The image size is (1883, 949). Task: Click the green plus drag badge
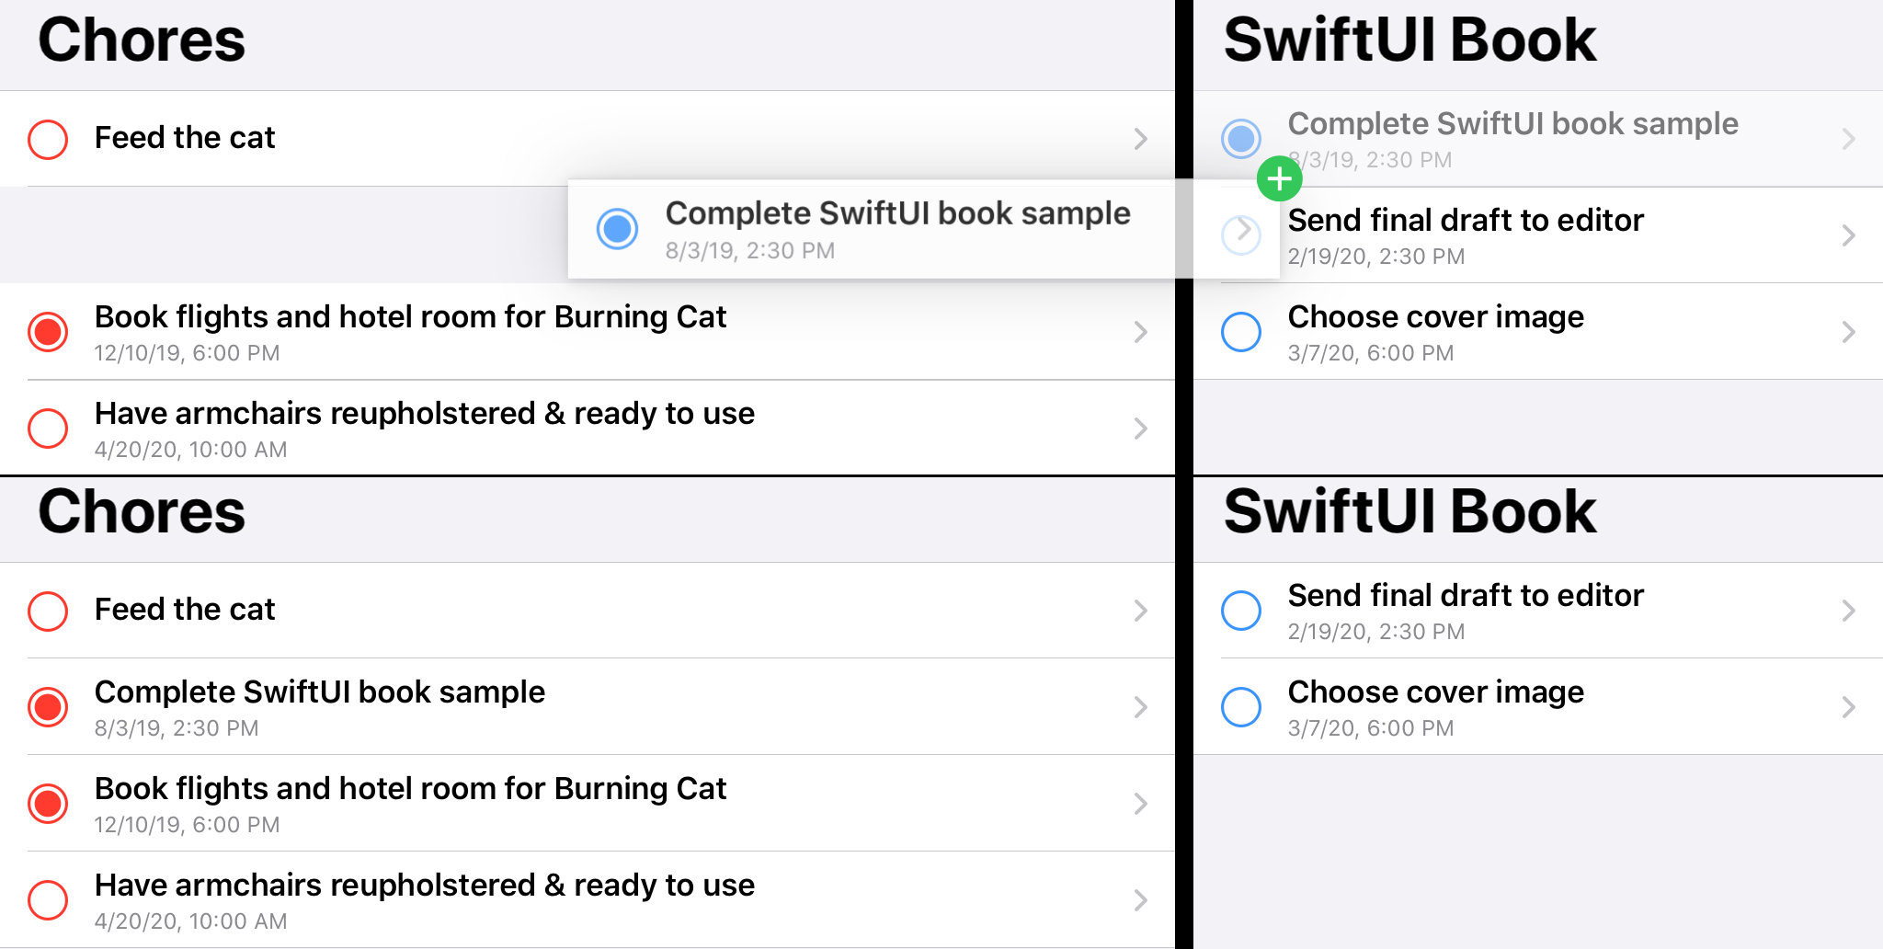point(1279,179)
